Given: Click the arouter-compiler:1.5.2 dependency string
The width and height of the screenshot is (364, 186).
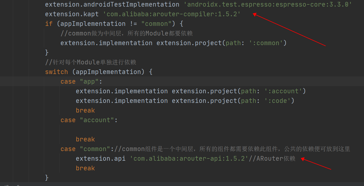Looking at the screenshot, I should pos(172,14).
